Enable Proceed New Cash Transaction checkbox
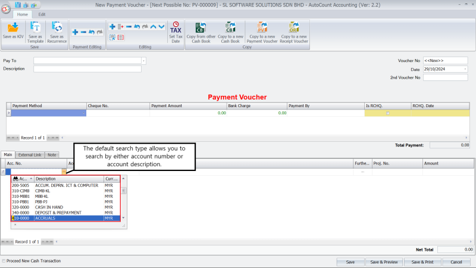 tap(4, 261)
